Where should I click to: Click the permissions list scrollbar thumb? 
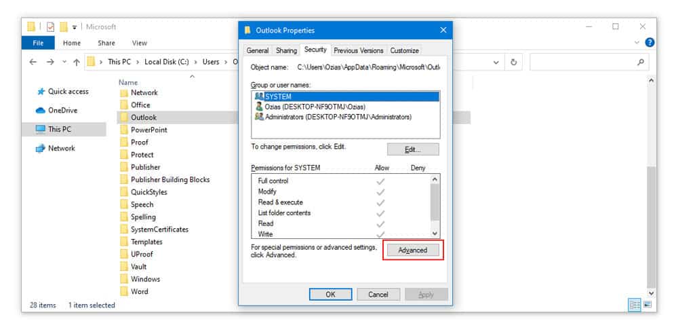pyautogui.click(x=435, y=202)
